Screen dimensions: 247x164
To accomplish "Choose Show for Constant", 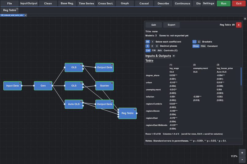I will (196, 46).
